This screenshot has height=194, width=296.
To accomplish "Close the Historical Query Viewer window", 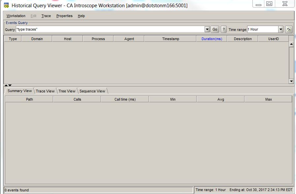I will click(x=285, y=4).
